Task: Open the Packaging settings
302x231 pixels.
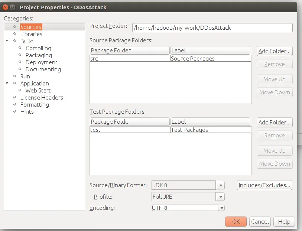Action: coord(39,55)
